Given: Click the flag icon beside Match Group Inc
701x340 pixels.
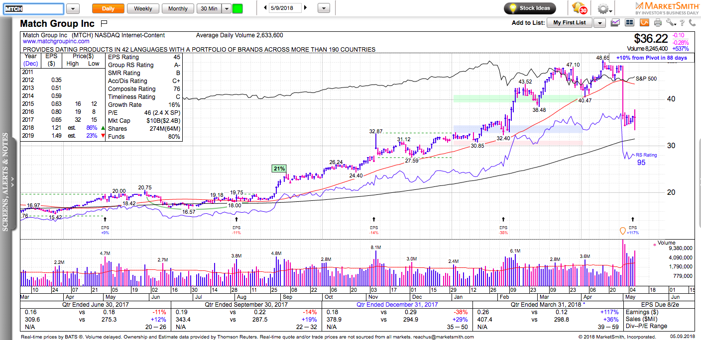Looking at the screenshot, I should pos(104,23).
